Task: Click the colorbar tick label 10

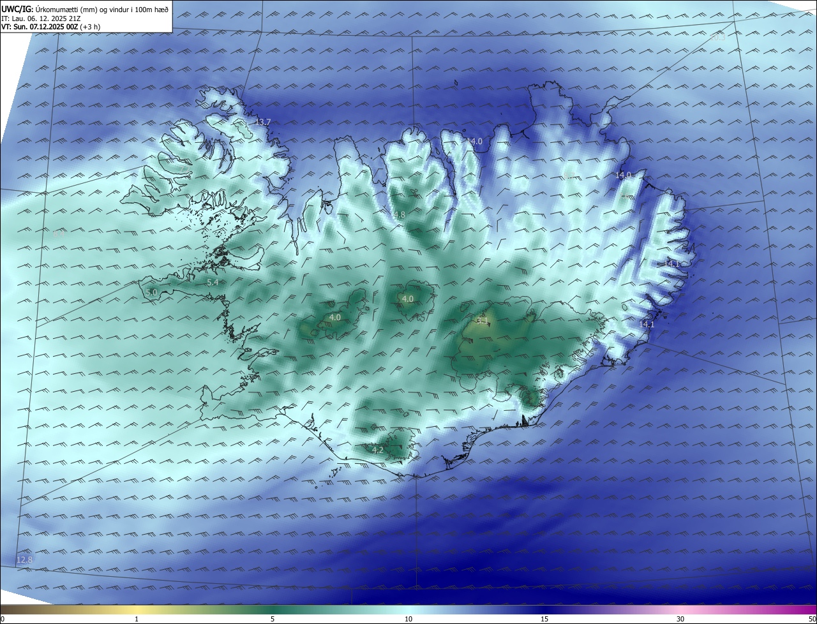Action: (x=408, y=619)
